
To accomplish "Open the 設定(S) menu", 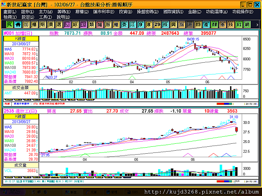I will pyautogui.click(x=28, y=17).
